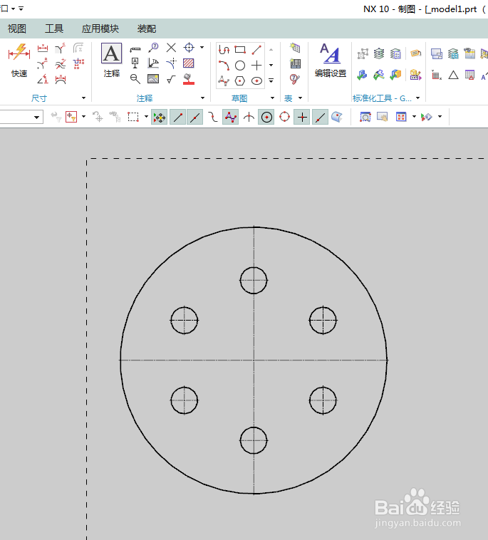This screenshot has height=540, width=488.
Task: Toggle the Point on Curve snap option
Action: tap(320, 117)
